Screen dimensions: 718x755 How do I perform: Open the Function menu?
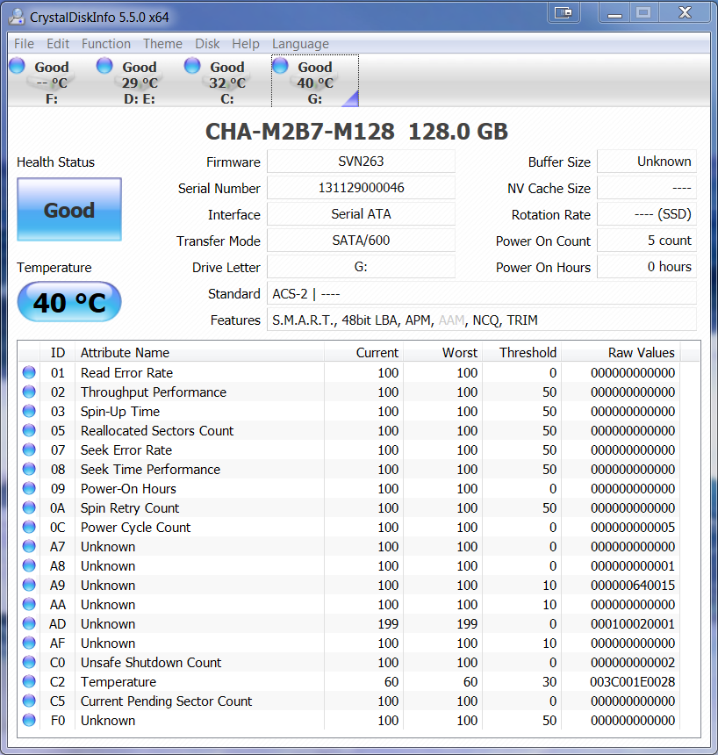[105, 44]
